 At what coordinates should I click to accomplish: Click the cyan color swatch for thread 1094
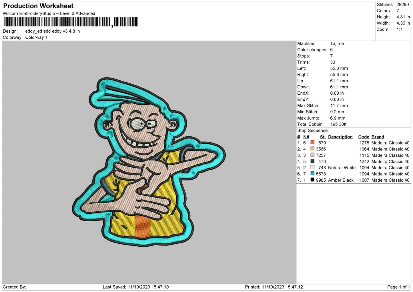tap(312, 174)
